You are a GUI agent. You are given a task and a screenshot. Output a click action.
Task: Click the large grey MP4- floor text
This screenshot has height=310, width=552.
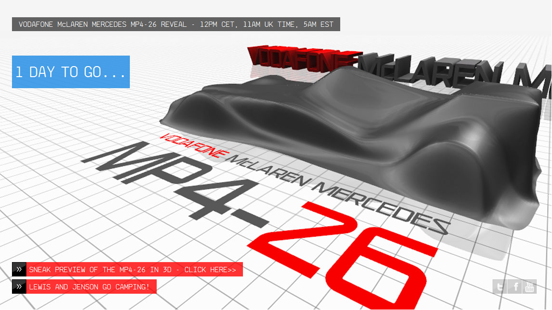click(182, 182)
